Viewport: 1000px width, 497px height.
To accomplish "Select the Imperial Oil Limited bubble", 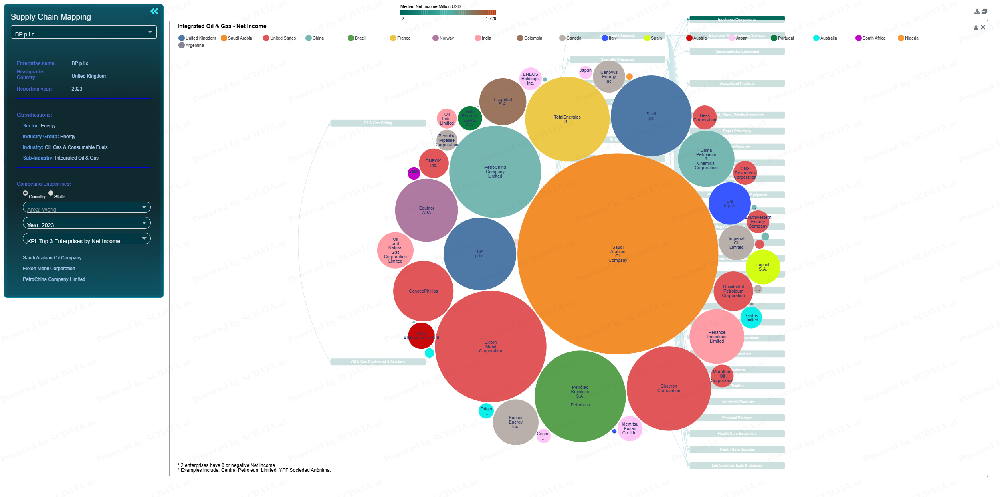I will (x=736, y=243).
